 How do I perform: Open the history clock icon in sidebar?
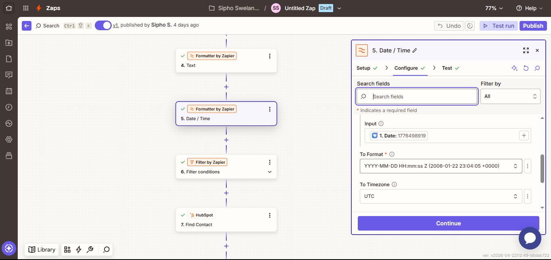click(9, 107)
